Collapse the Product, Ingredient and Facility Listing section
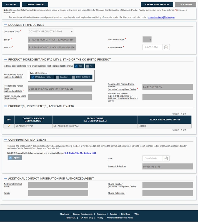Image resolution: width=198 pixels, height=222 pixels. 6,59
